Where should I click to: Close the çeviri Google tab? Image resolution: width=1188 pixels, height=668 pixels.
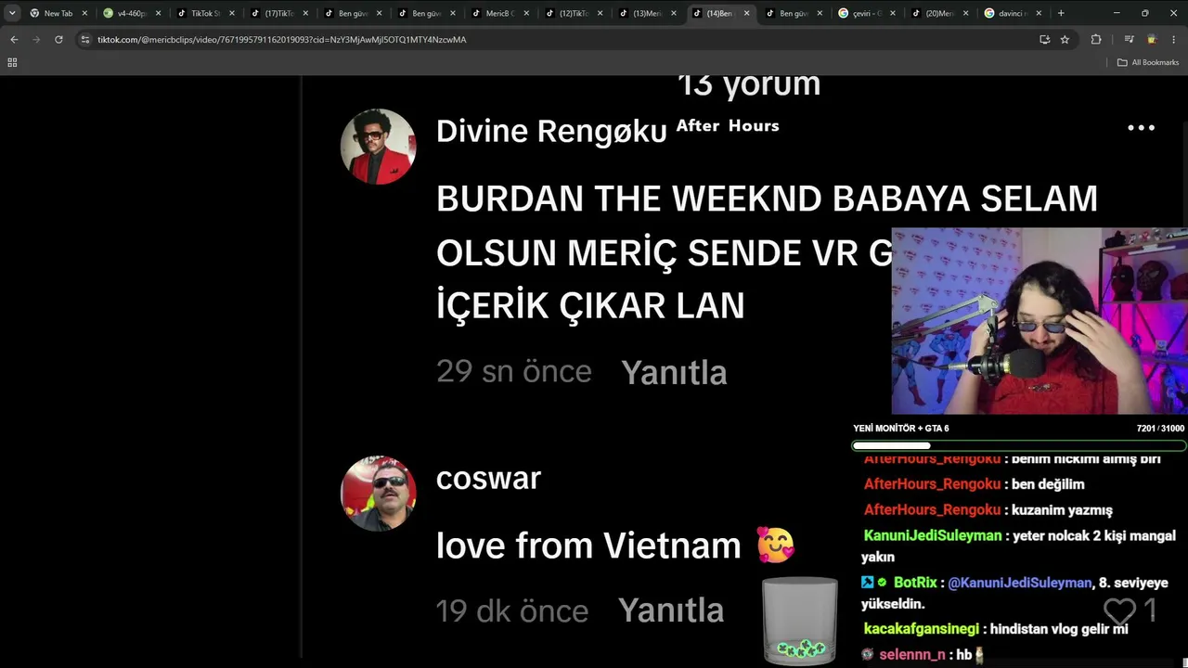click(893, 13)
